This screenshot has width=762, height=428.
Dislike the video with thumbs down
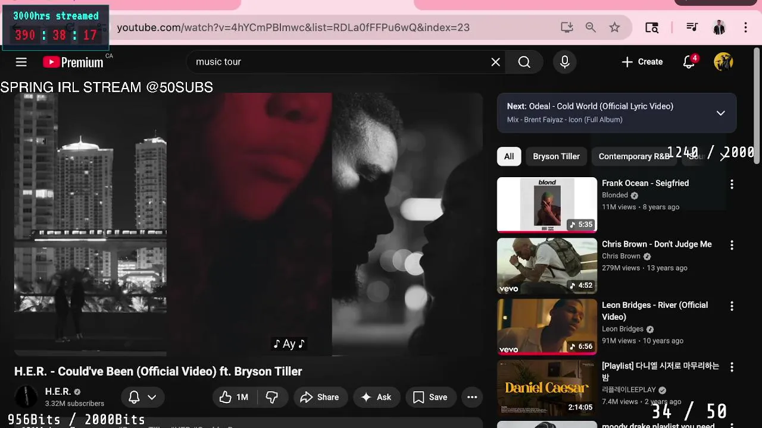(x=272, y=397)
